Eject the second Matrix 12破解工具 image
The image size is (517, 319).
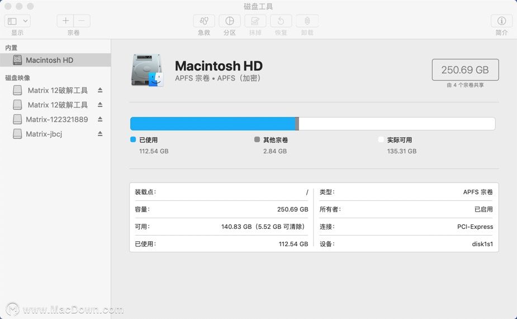point(100,105)
